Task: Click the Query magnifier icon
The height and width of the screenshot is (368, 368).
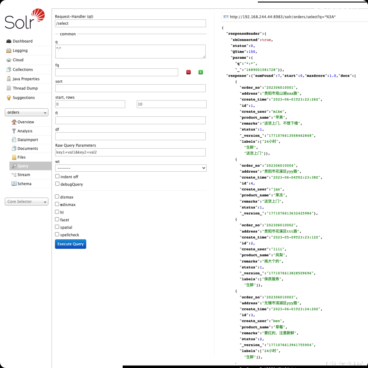Action: (14, 166)
